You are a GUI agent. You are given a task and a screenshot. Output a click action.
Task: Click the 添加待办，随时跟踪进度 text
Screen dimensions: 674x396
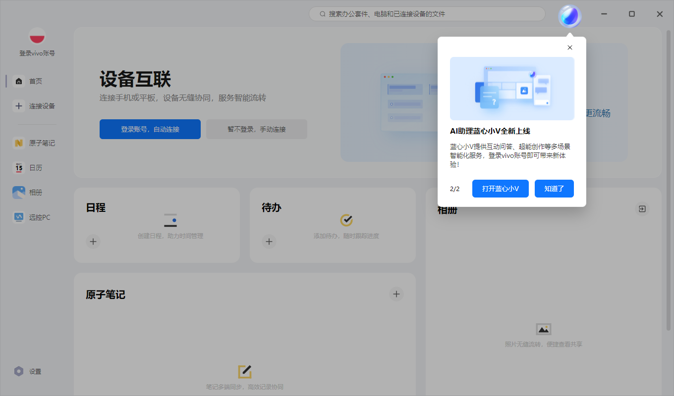point(346,236)
